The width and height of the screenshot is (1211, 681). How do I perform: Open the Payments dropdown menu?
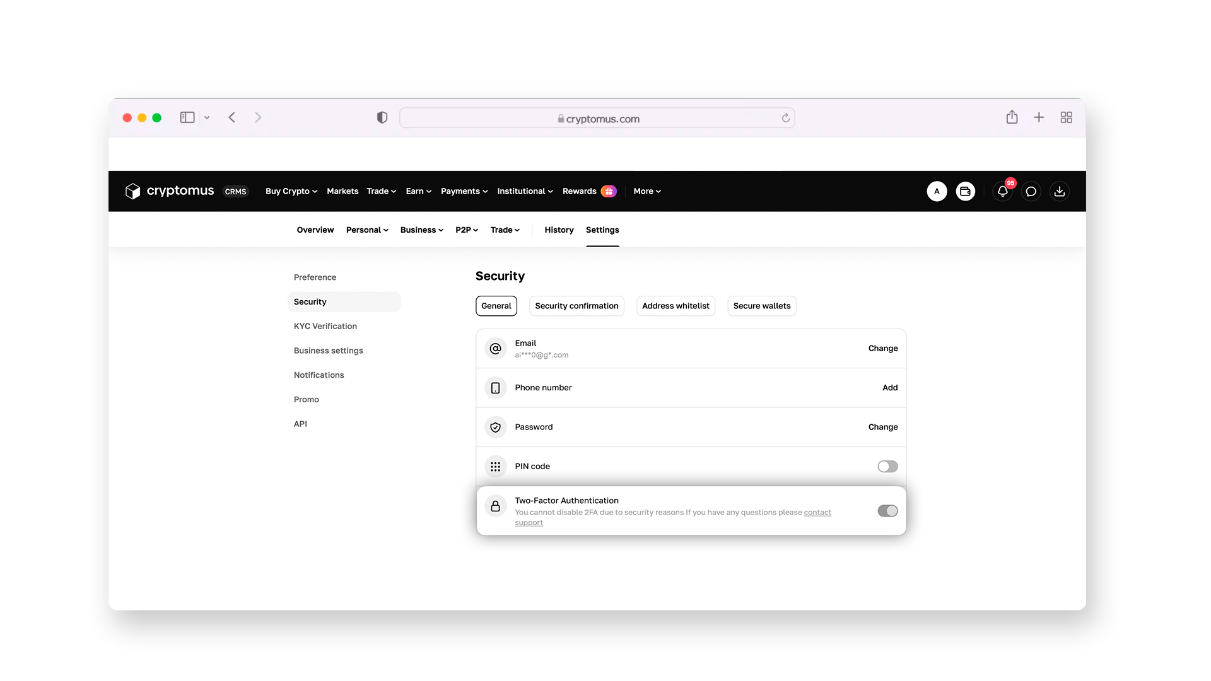click(464, 191)
